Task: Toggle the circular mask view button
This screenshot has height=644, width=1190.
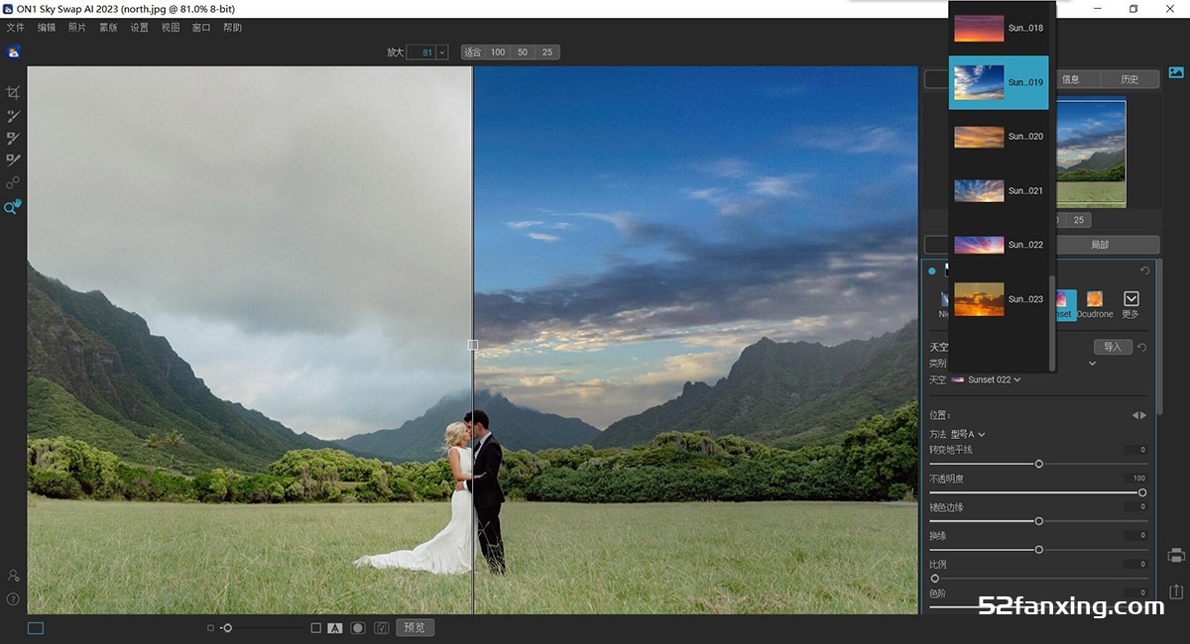Action: (358, 628)
